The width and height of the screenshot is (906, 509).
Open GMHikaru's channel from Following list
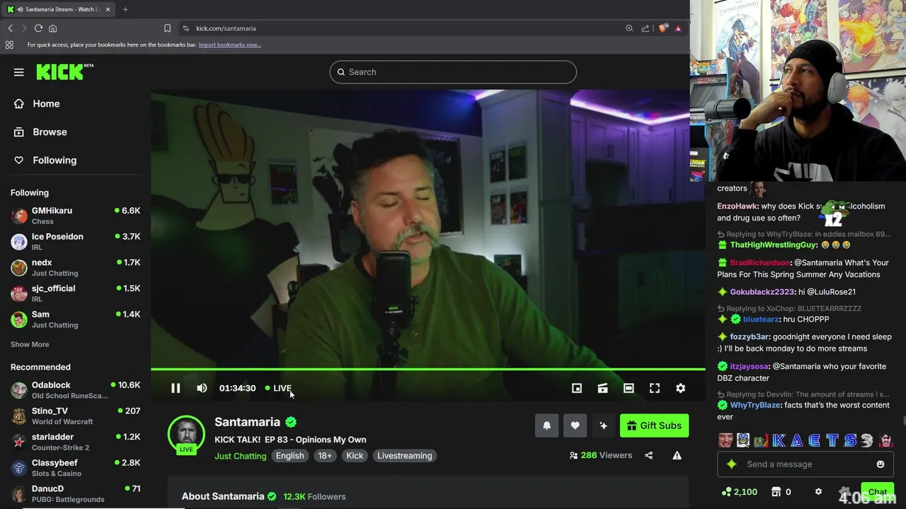75,216
